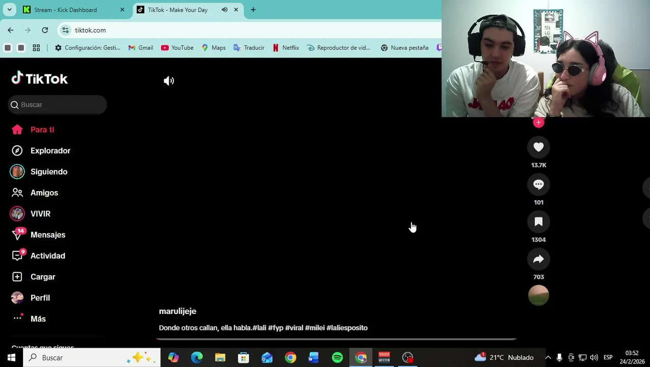Show hidden system tray icons
This screenshot has height=367, width=650.
(548, 358)
